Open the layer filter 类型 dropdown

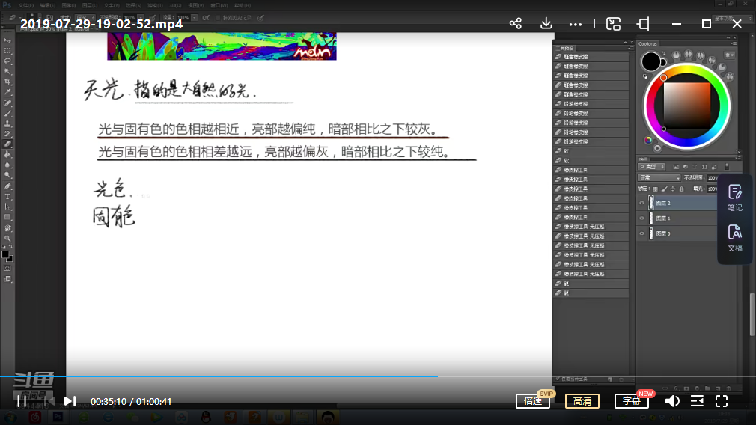(652, 167)
